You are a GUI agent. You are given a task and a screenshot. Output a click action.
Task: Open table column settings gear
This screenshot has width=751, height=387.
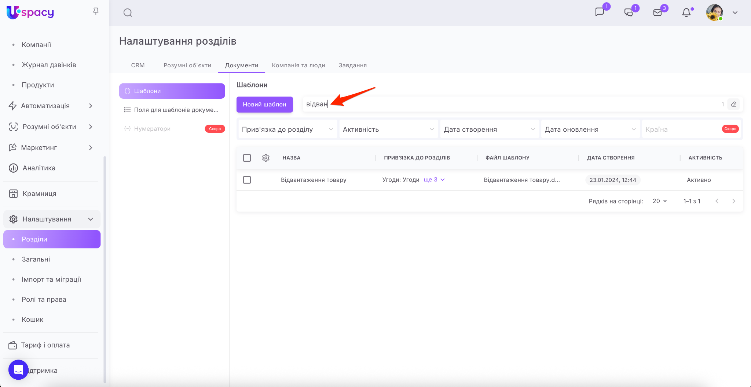266,158
